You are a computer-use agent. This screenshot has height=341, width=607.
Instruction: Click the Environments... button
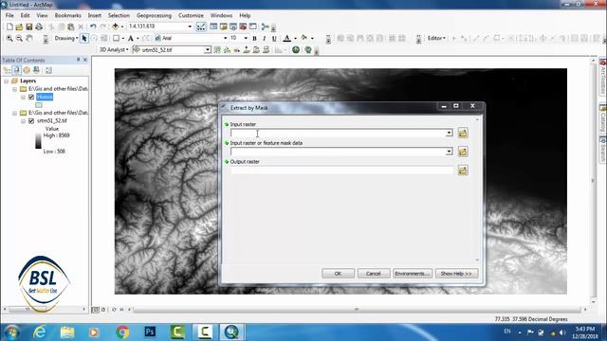pos(413,274)
